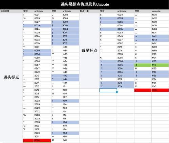Click the fill handle of the selected cell
The width and height of the screenshot is (169, 143).
pyautogui.click(x=117, y=92)
